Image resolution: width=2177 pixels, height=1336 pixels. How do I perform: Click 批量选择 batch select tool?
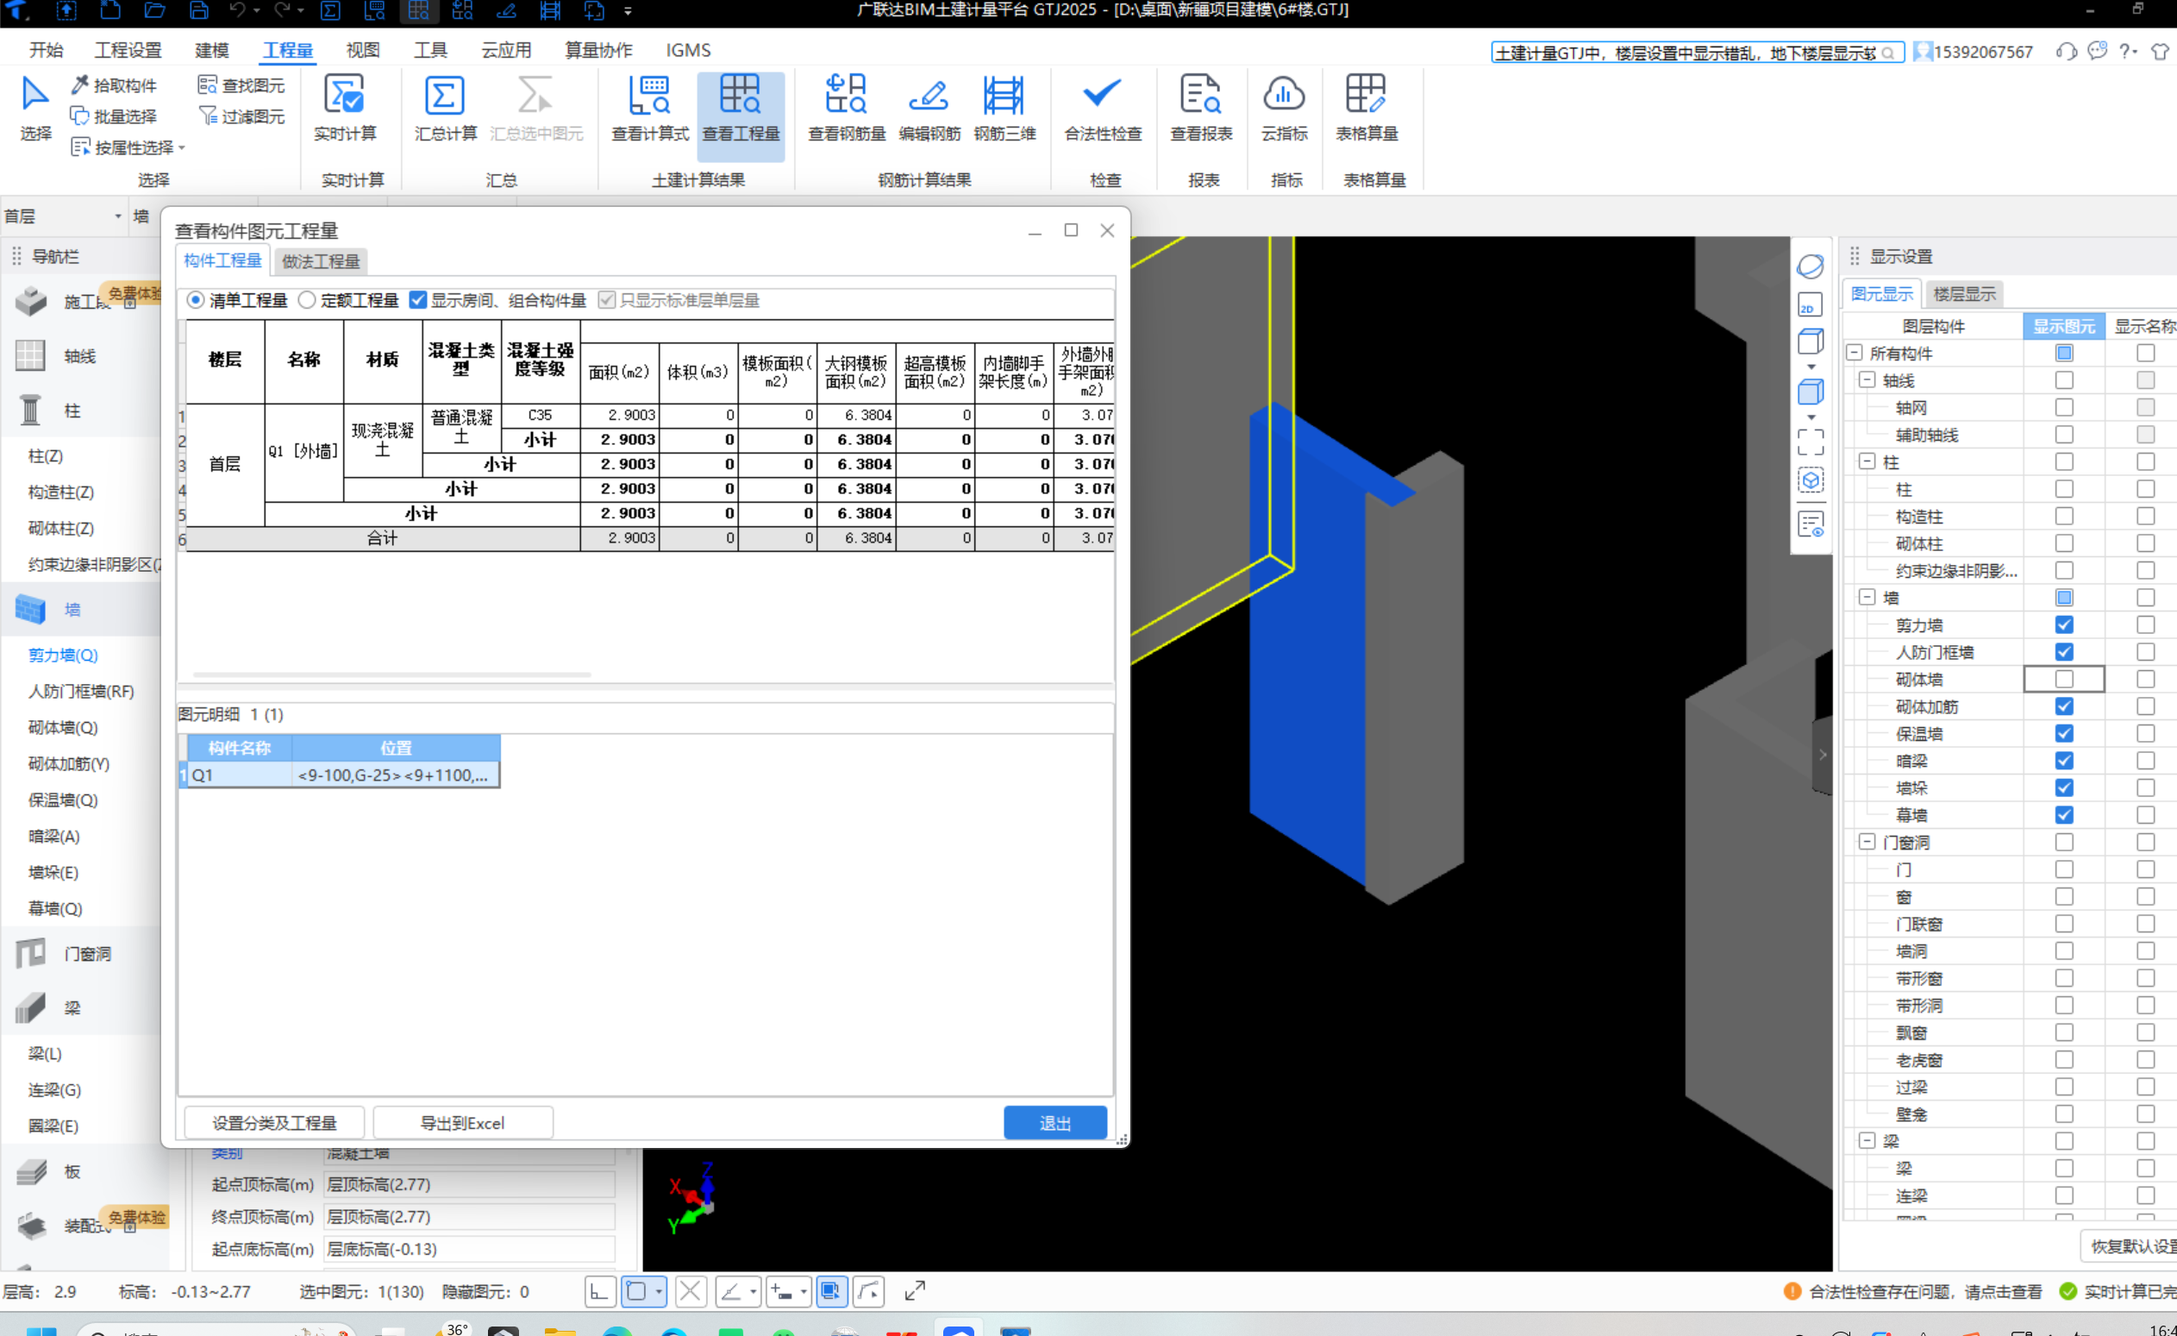114,116
